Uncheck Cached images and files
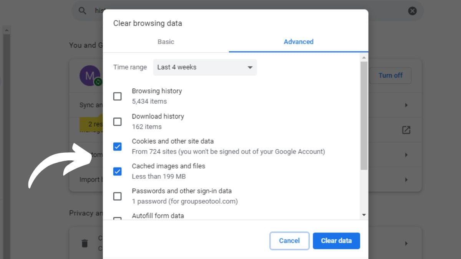461x259 pixels. point(118,172)
